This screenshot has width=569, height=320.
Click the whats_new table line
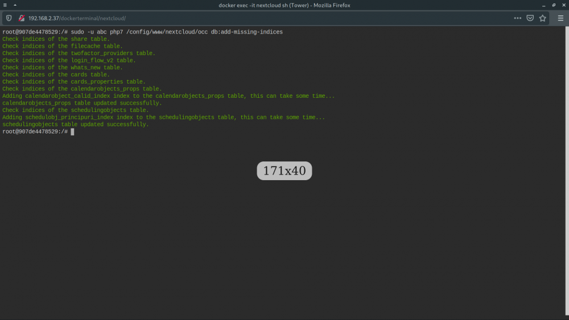pyautogui.click(x=63, y=68)
